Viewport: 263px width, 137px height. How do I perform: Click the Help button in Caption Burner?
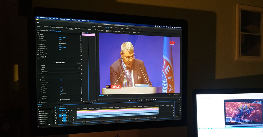(x=79, y=63)
